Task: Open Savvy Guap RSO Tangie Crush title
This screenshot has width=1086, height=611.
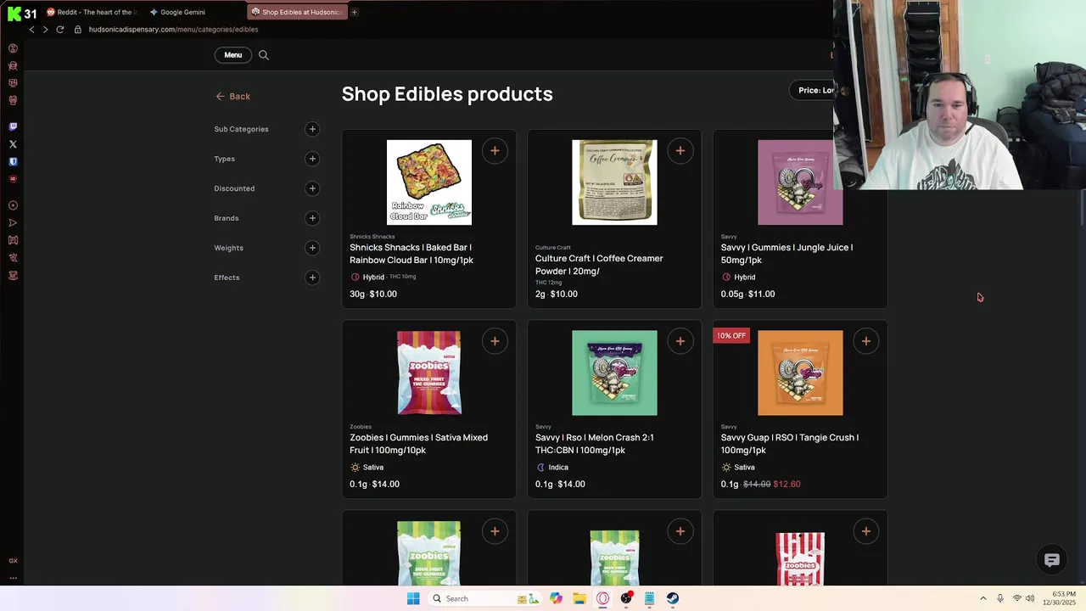Action: coord(789,444)
